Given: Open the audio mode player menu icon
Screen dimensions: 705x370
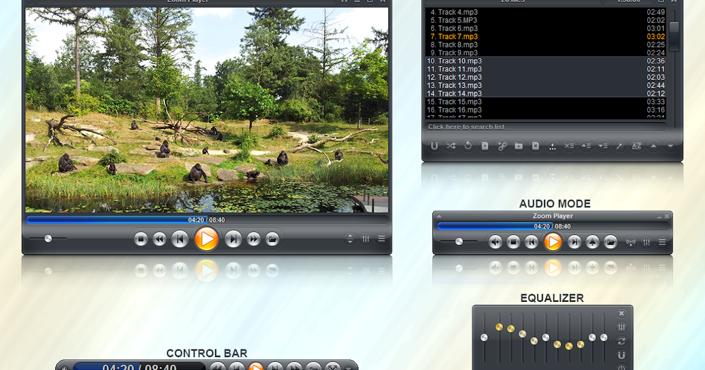Looking at the screenshot, I should click(x=662, y=241).
